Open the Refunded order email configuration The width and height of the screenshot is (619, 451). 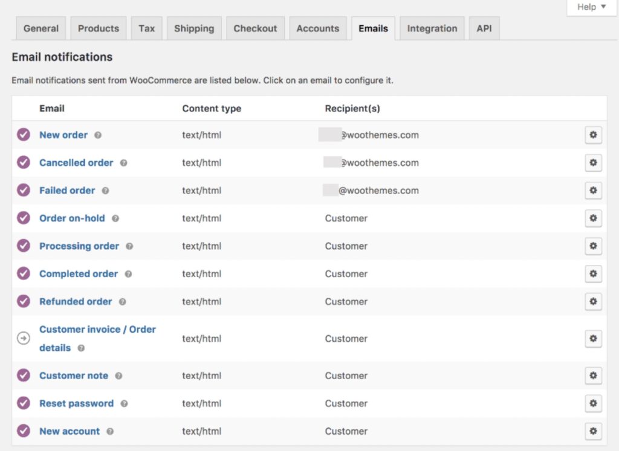tap(75, 302)
